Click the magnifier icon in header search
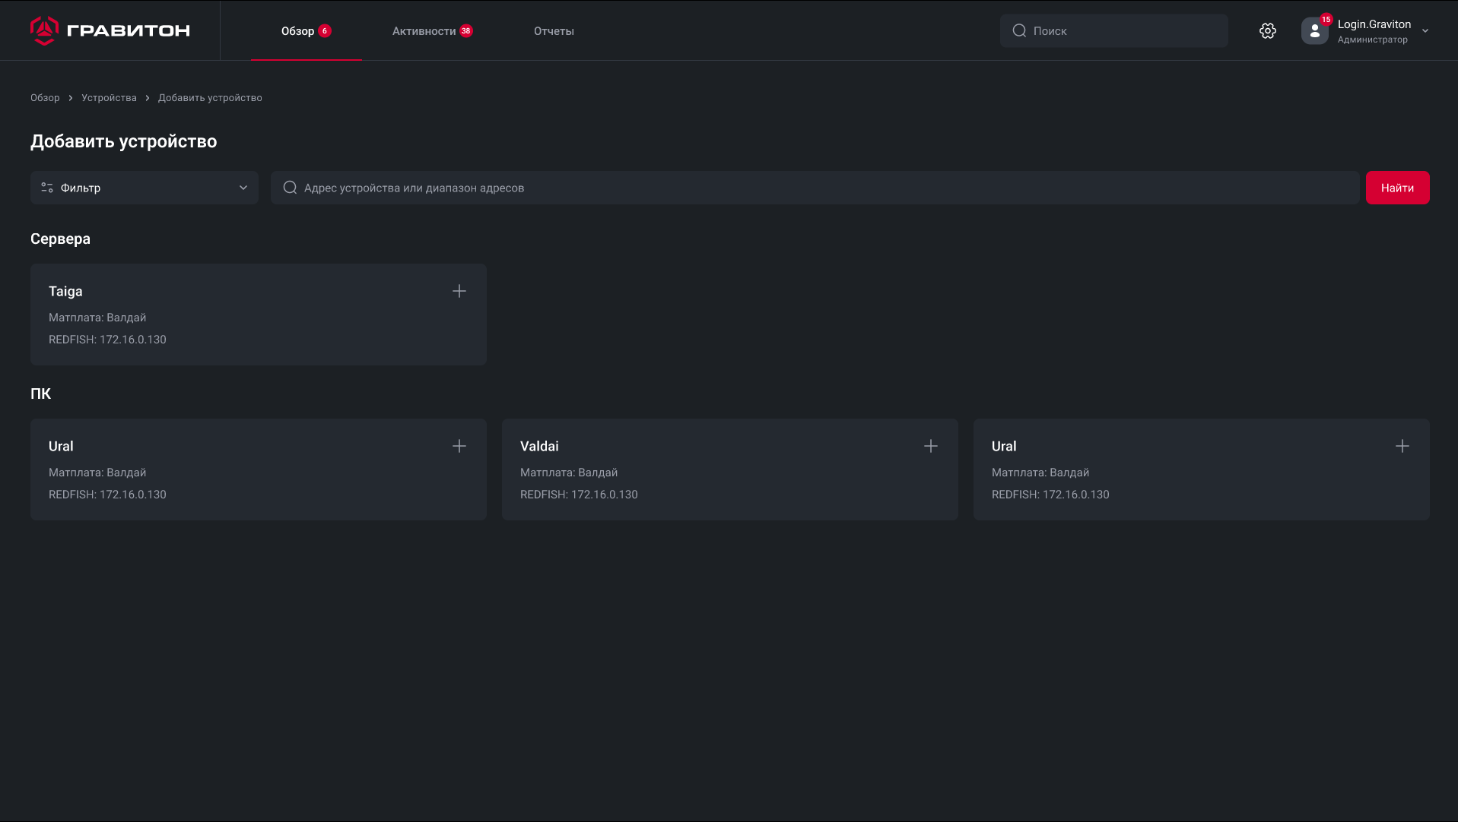Screen dimensions: 1458x822 [1019, 30]
